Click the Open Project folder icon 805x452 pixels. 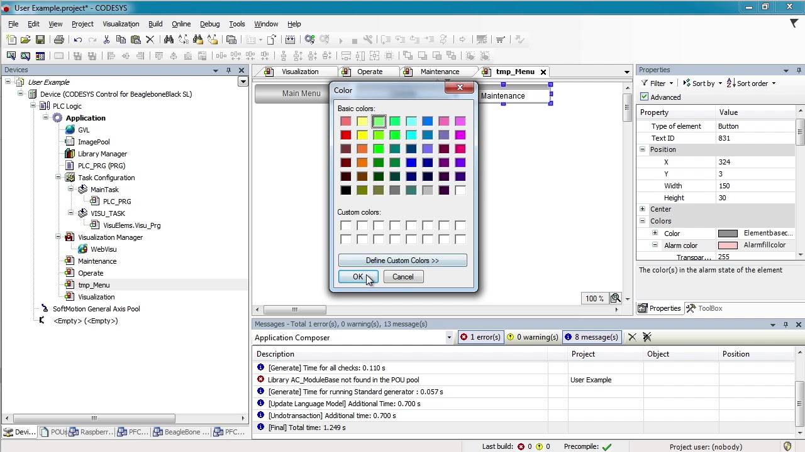(x=26, y=40)
